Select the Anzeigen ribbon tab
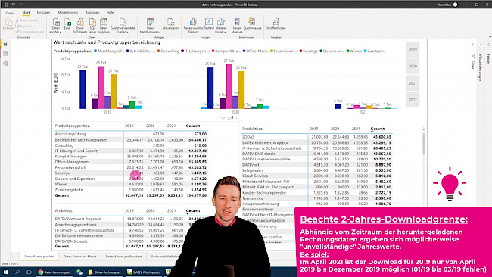Screen dimensions: 492x277 (92, 13)
